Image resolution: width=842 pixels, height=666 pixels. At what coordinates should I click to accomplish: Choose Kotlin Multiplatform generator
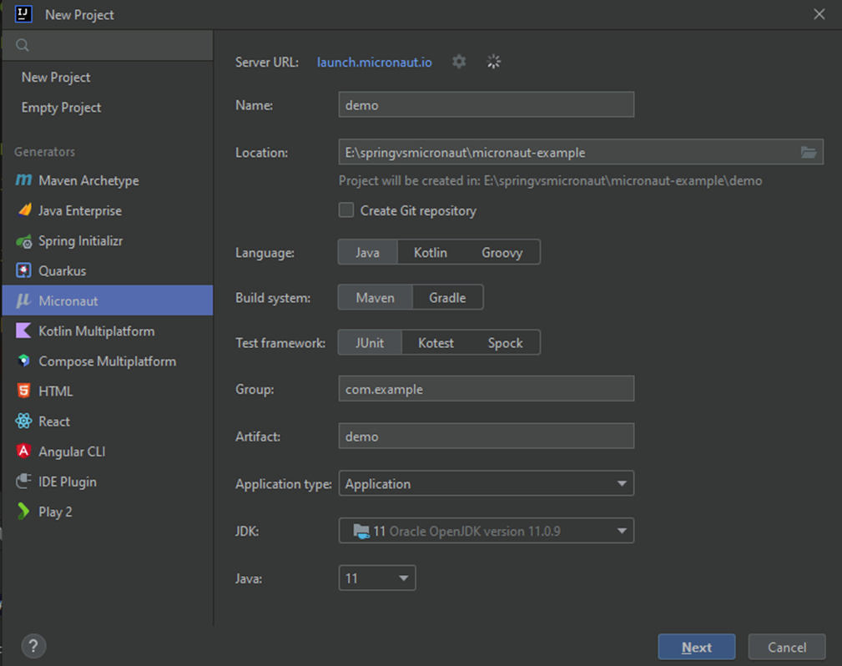(108, 330)
